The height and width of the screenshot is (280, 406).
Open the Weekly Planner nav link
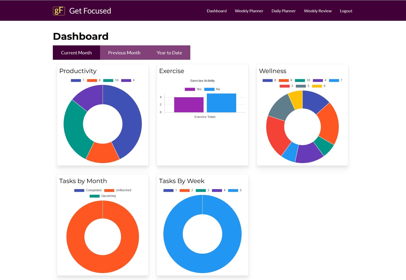(x=249, y=11)
